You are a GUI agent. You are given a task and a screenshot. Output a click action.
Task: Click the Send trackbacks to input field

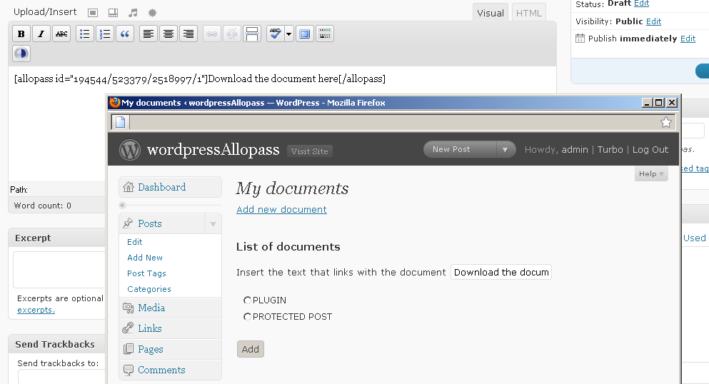click(62, 377)
